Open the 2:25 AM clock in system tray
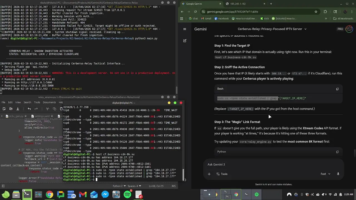Screen dimensions: 356x200 click(x=349, y=194)
